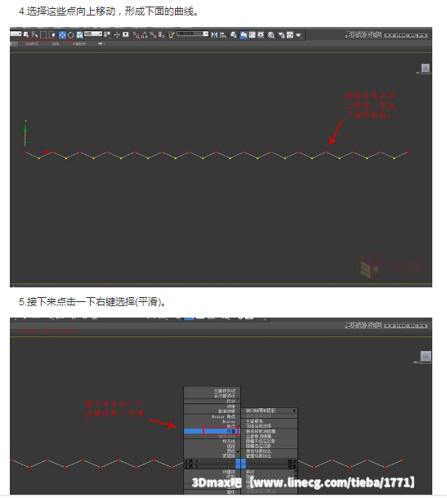Click step text "5.接下来点击一下右键选择(平滑)"
The image size is (447, 498).
pos(90,301)
